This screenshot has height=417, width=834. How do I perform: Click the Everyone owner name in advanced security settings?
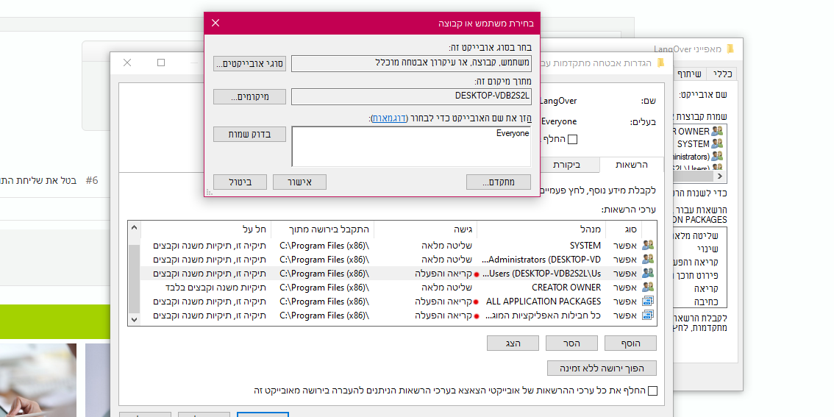pyautogui.click(x=558, y=122)
